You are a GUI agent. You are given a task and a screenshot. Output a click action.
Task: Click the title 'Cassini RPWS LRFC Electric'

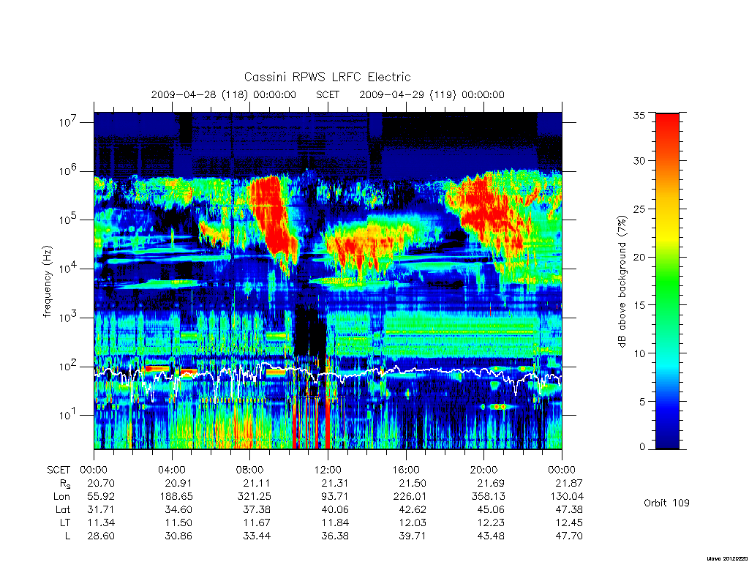[327, 77]
